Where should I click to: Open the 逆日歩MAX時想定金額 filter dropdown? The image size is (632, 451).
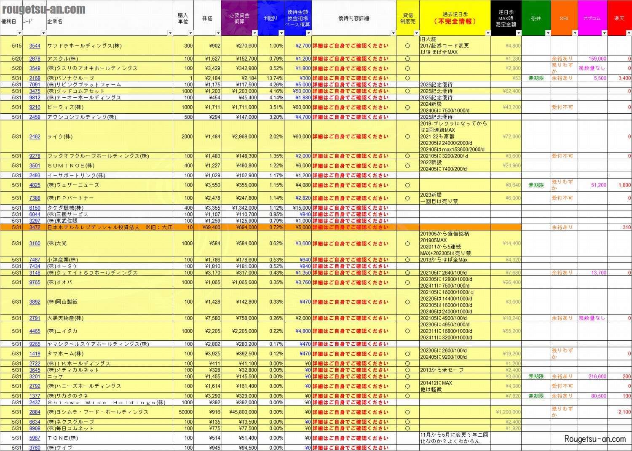pyautogui.click(x=519, y=33)
